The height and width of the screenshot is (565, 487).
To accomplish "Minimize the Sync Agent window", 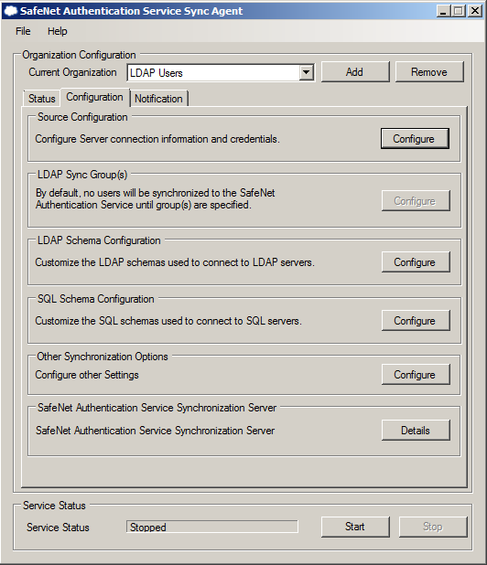I will (x=443, y=11).
